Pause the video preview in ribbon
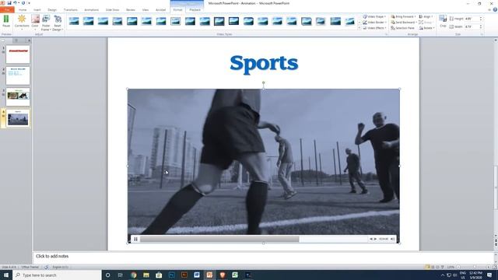The height and width of the screenshot is (280, 498). click(6, 22)
